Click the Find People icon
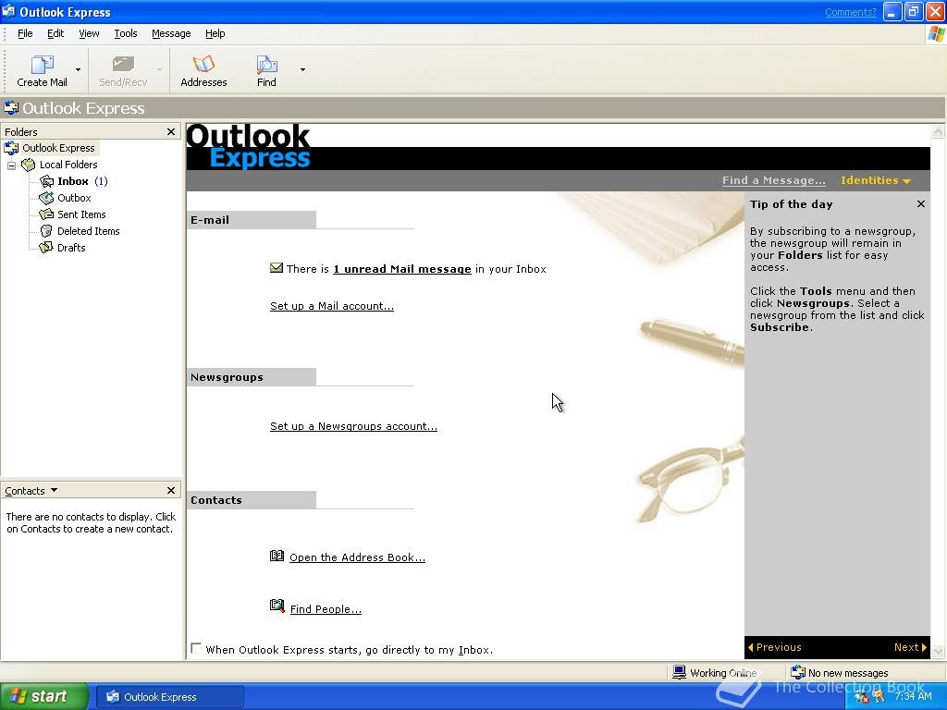 [x=277, y=606]
